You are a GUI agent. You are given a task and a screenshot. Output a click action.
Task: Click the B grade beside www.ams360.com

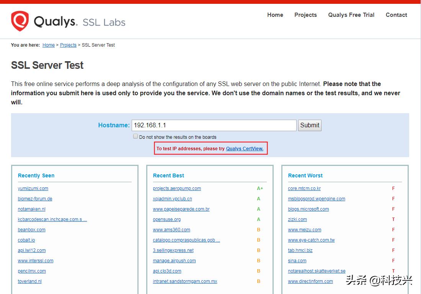pos(259,230)
